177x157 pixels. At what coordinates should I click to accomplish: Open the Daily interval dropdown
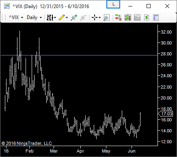(x=35, y=17)
